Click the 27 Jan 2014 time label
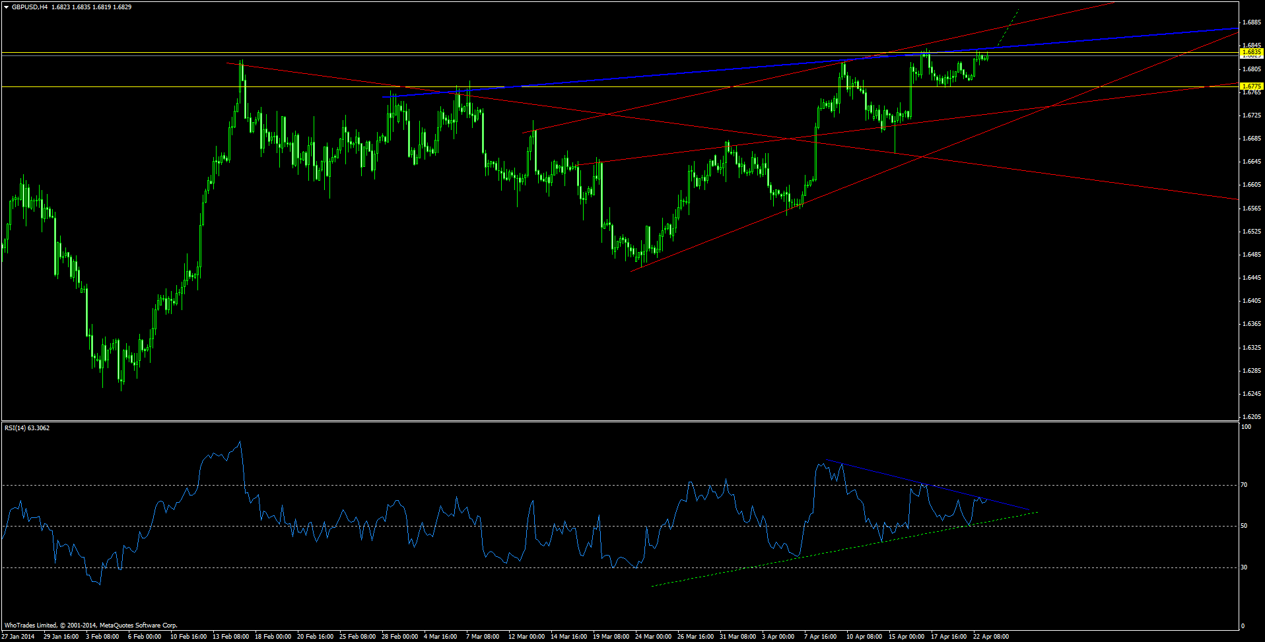 click(x=18, y=637)
